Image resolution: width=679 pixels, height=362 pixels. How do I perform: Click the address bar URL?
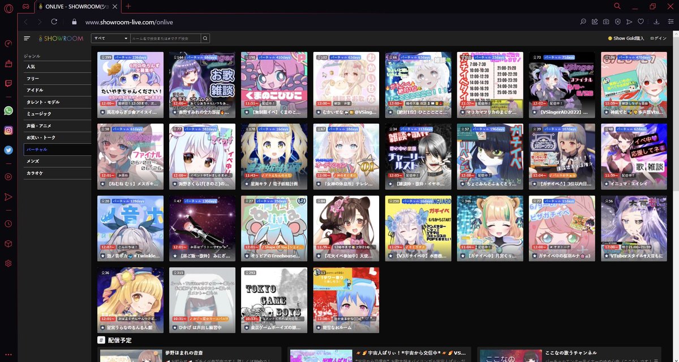129,22
